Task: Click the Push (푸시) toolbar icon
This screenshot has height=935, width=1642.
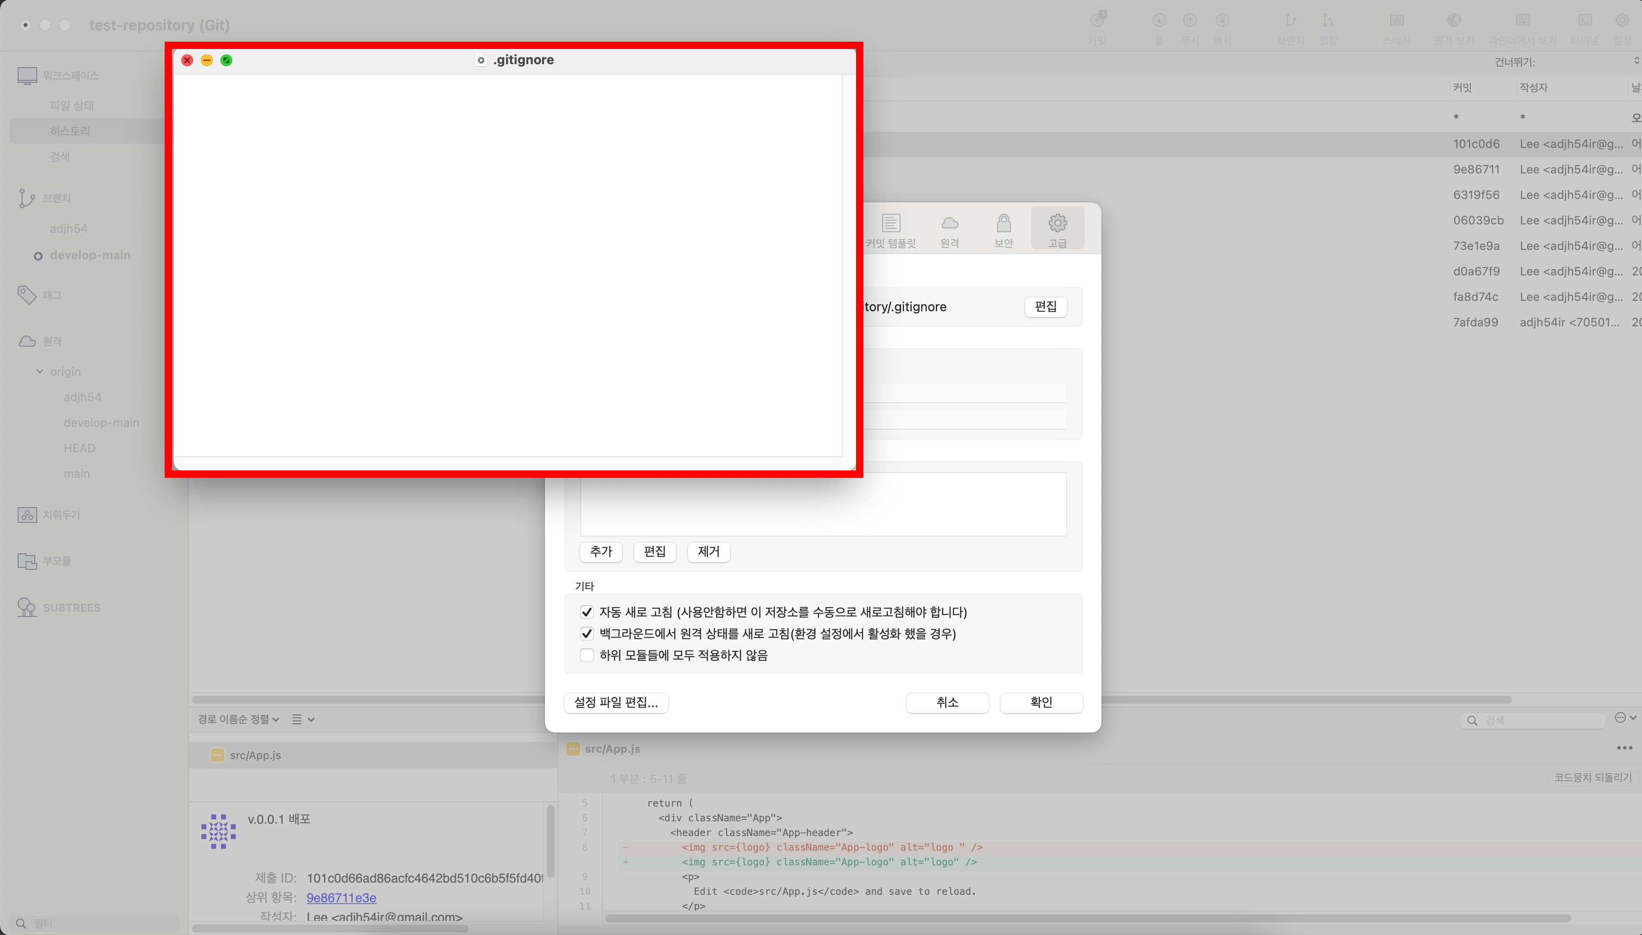Action: point(1190,21)
